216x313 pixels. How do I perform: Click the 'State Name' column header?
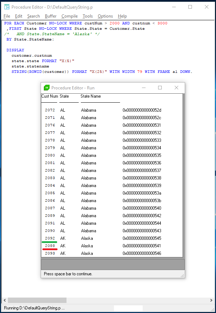91,96
